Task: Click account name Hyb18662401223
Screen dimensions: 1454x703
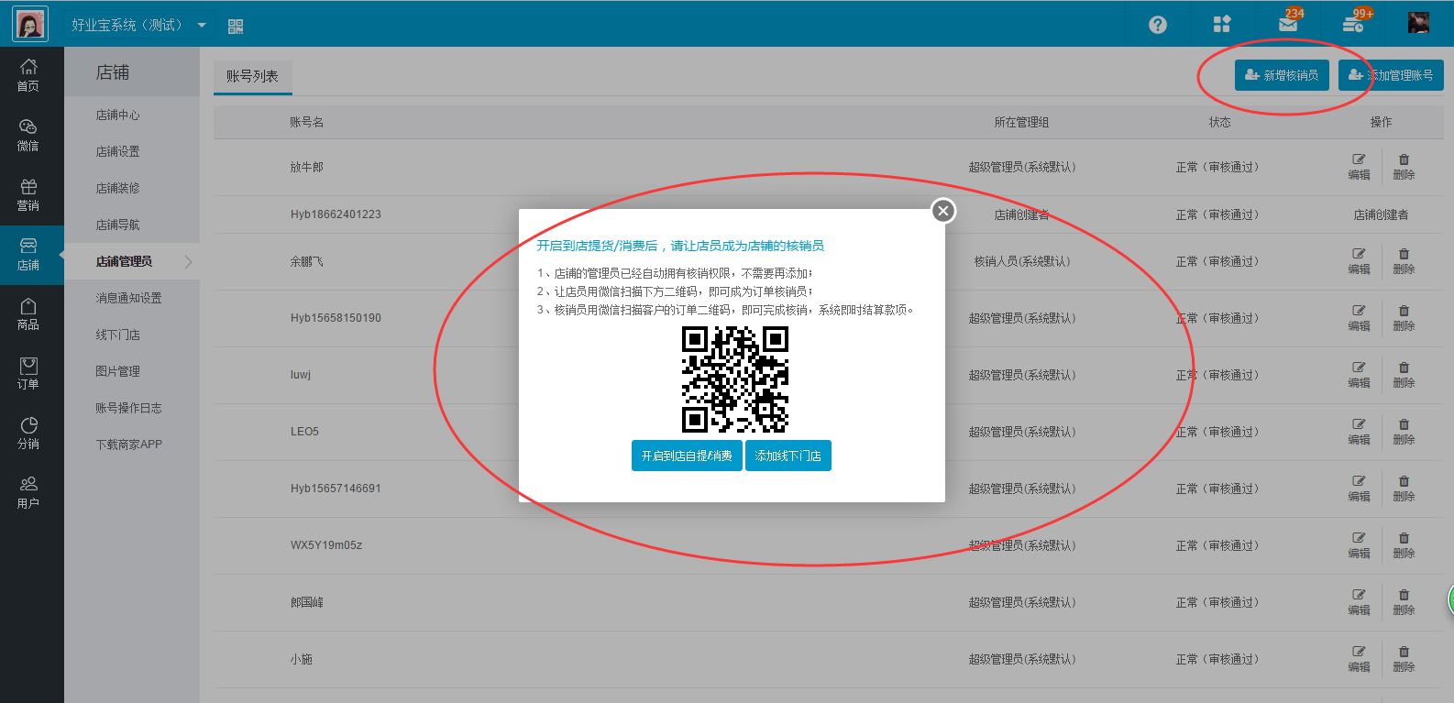Action: click(336, 214)
